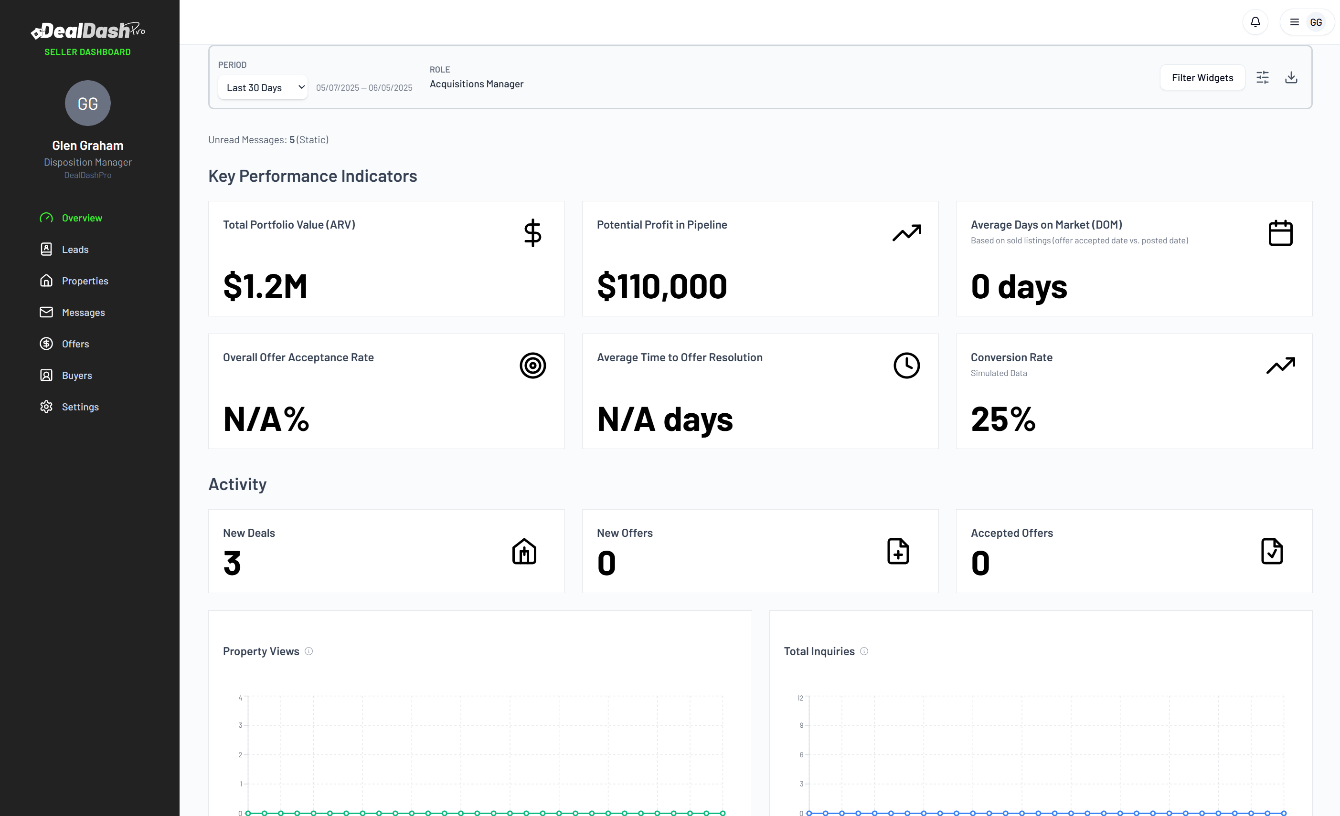
Task: Click the calendar icon on DOM card
Action: click(x=1280, y=233)
